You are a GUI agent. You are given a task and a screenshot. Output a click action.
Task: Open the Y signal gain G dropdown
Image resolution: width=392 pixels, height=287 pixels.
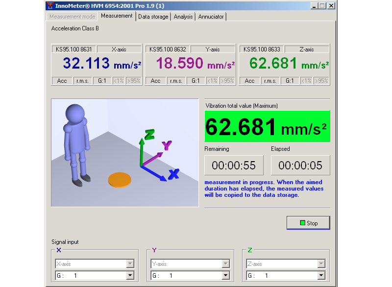tap(225, 276)
